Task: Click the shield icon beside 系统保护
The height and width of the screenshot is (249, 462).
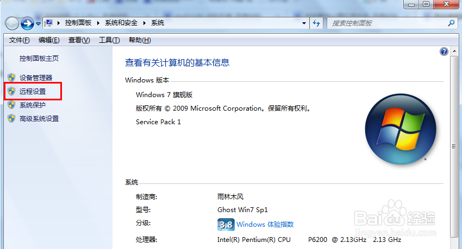Action: 11,105
